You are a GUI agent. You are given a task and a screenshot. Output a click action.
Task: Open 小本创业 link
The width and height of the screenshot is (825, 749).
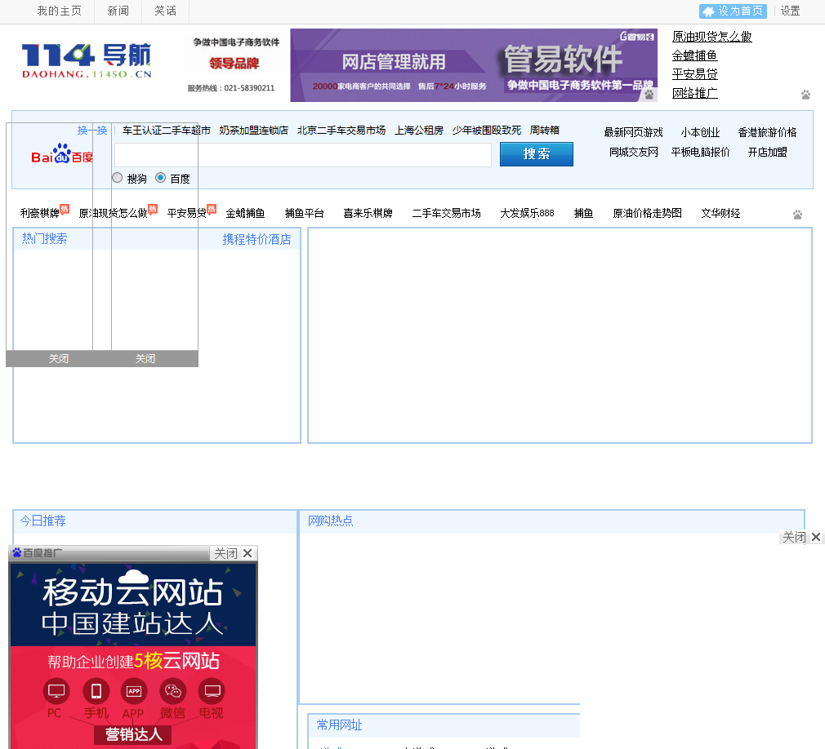tap(700, 132)
